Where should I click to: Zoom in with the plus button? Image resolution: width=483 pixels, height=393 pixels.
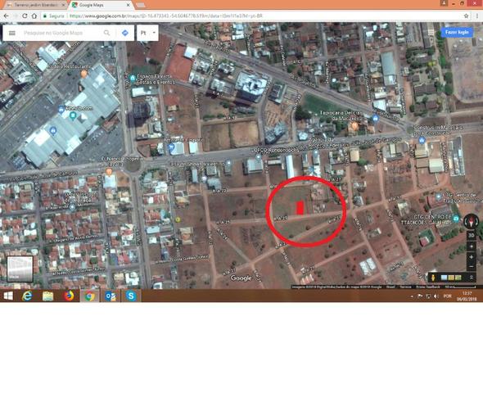(x=472, y=256)
